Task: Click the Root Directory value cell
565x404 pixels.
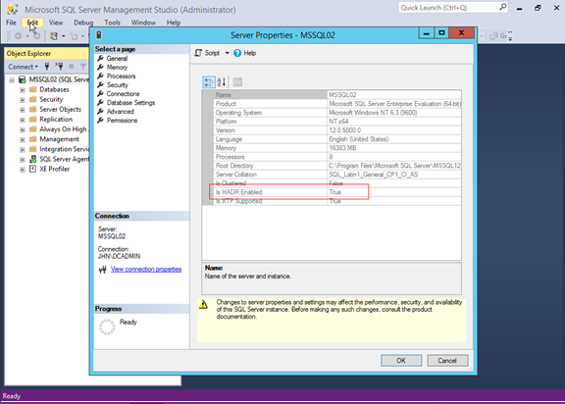Action: click(394, 166)
